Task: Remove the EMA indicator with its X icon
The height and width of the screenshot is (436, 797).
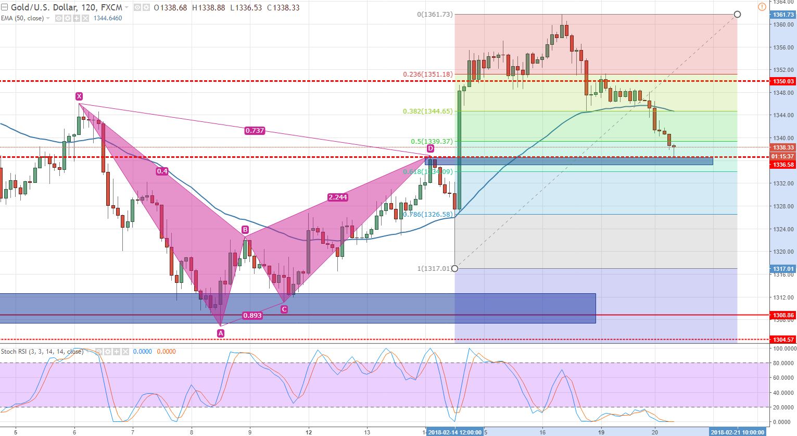Action: 86,18
